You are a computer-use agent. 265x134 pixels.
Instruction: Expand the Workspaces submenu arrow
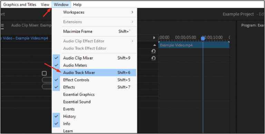pos(132,12)
